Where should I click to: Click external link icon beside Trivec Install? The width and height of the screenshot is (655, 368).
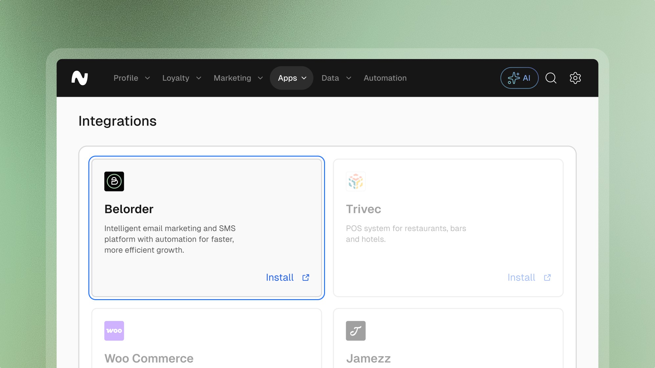click(547, 277)
